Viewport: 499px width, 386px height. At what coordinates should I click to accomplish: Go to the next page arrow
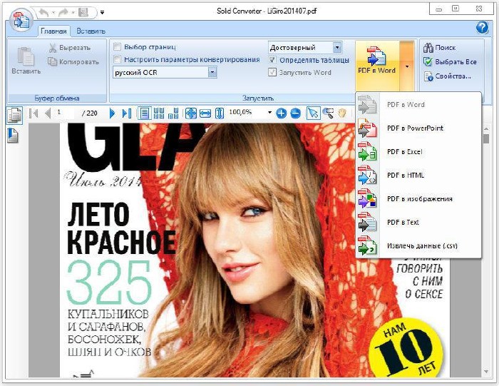112,113
